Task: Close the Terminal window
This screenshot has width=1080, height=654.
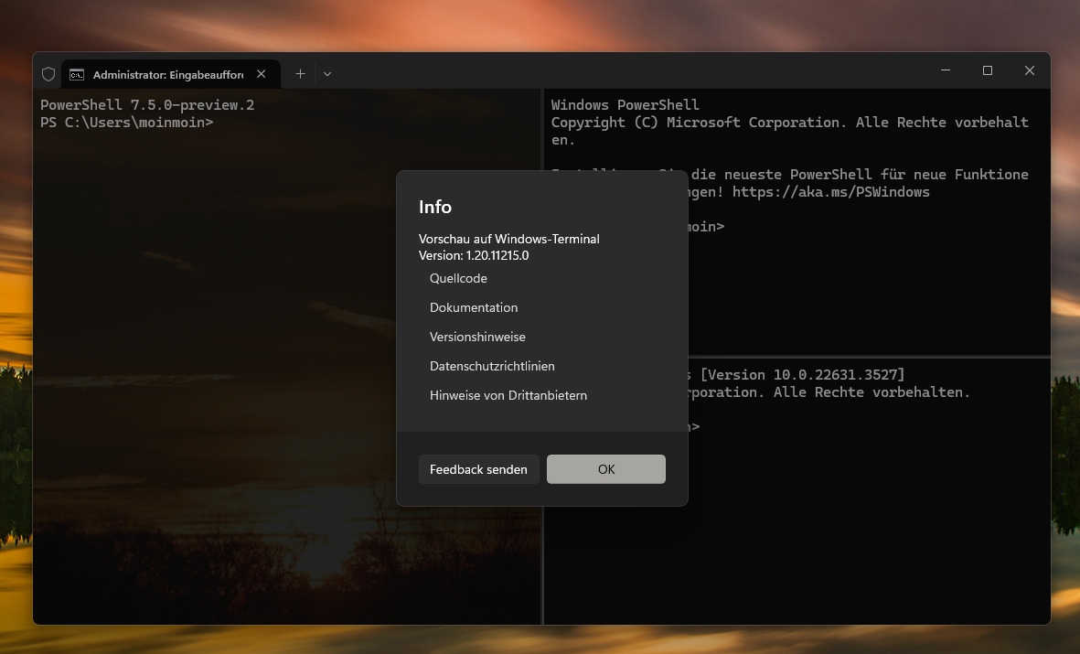Action: 1030,70
